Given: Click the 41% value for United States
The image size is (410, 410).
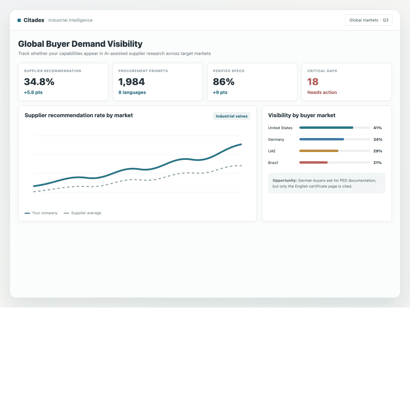Looking at the screenshot, I should click(378, 128).
